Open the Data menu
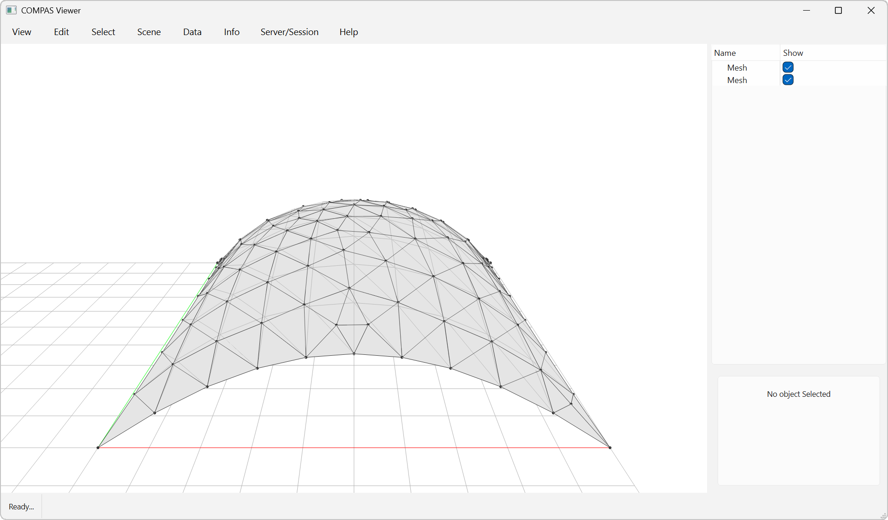 192,32
